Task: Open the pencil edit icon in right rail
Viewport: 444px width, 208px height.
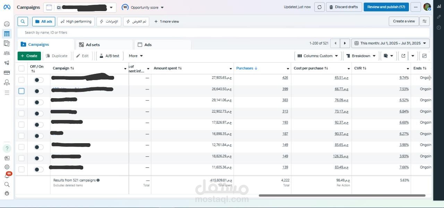Action: 439,17
